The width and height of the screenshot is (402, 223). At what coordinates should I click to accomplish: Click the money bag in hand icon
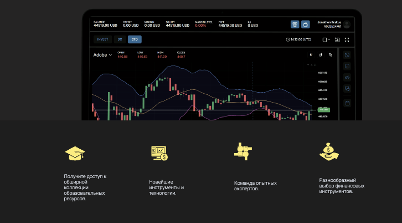[329, 152]
